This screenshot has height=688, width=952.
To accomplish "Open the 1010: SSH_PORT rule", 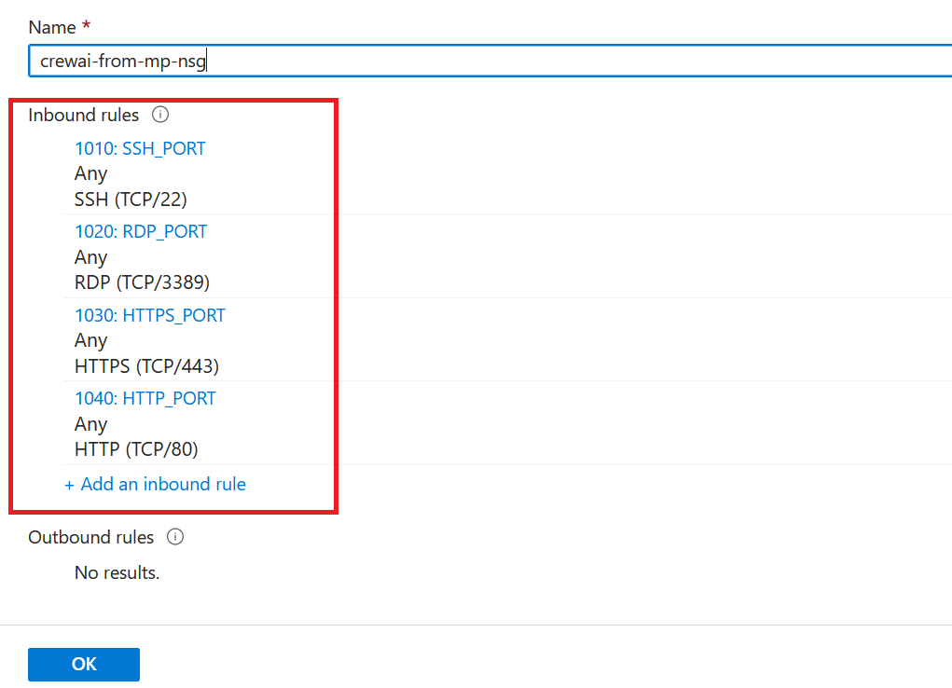I will [x=140, y=148].
